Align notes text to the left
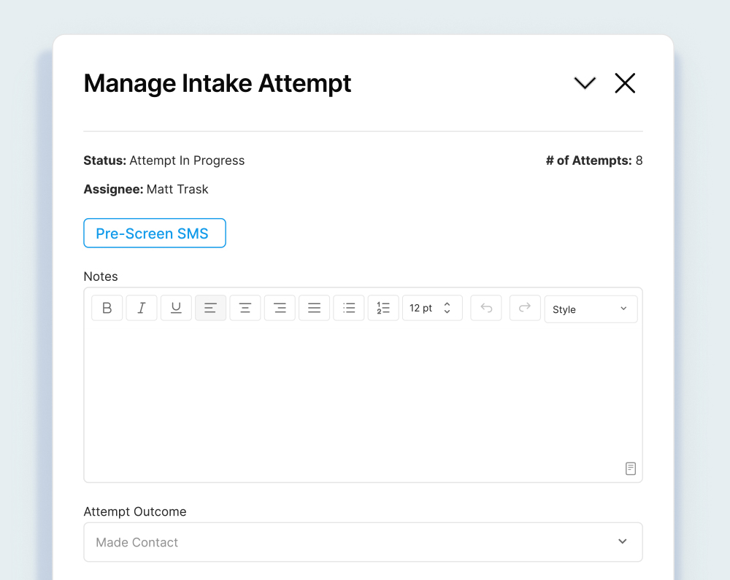Viewport: 730px width, 580px height. click(x=210, y=308)
